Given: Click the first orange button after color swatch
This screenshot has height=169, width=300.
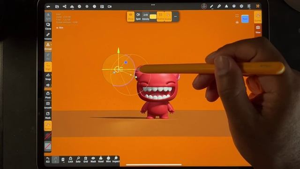Looking at the screenshot, I should [x=160, y=16].
